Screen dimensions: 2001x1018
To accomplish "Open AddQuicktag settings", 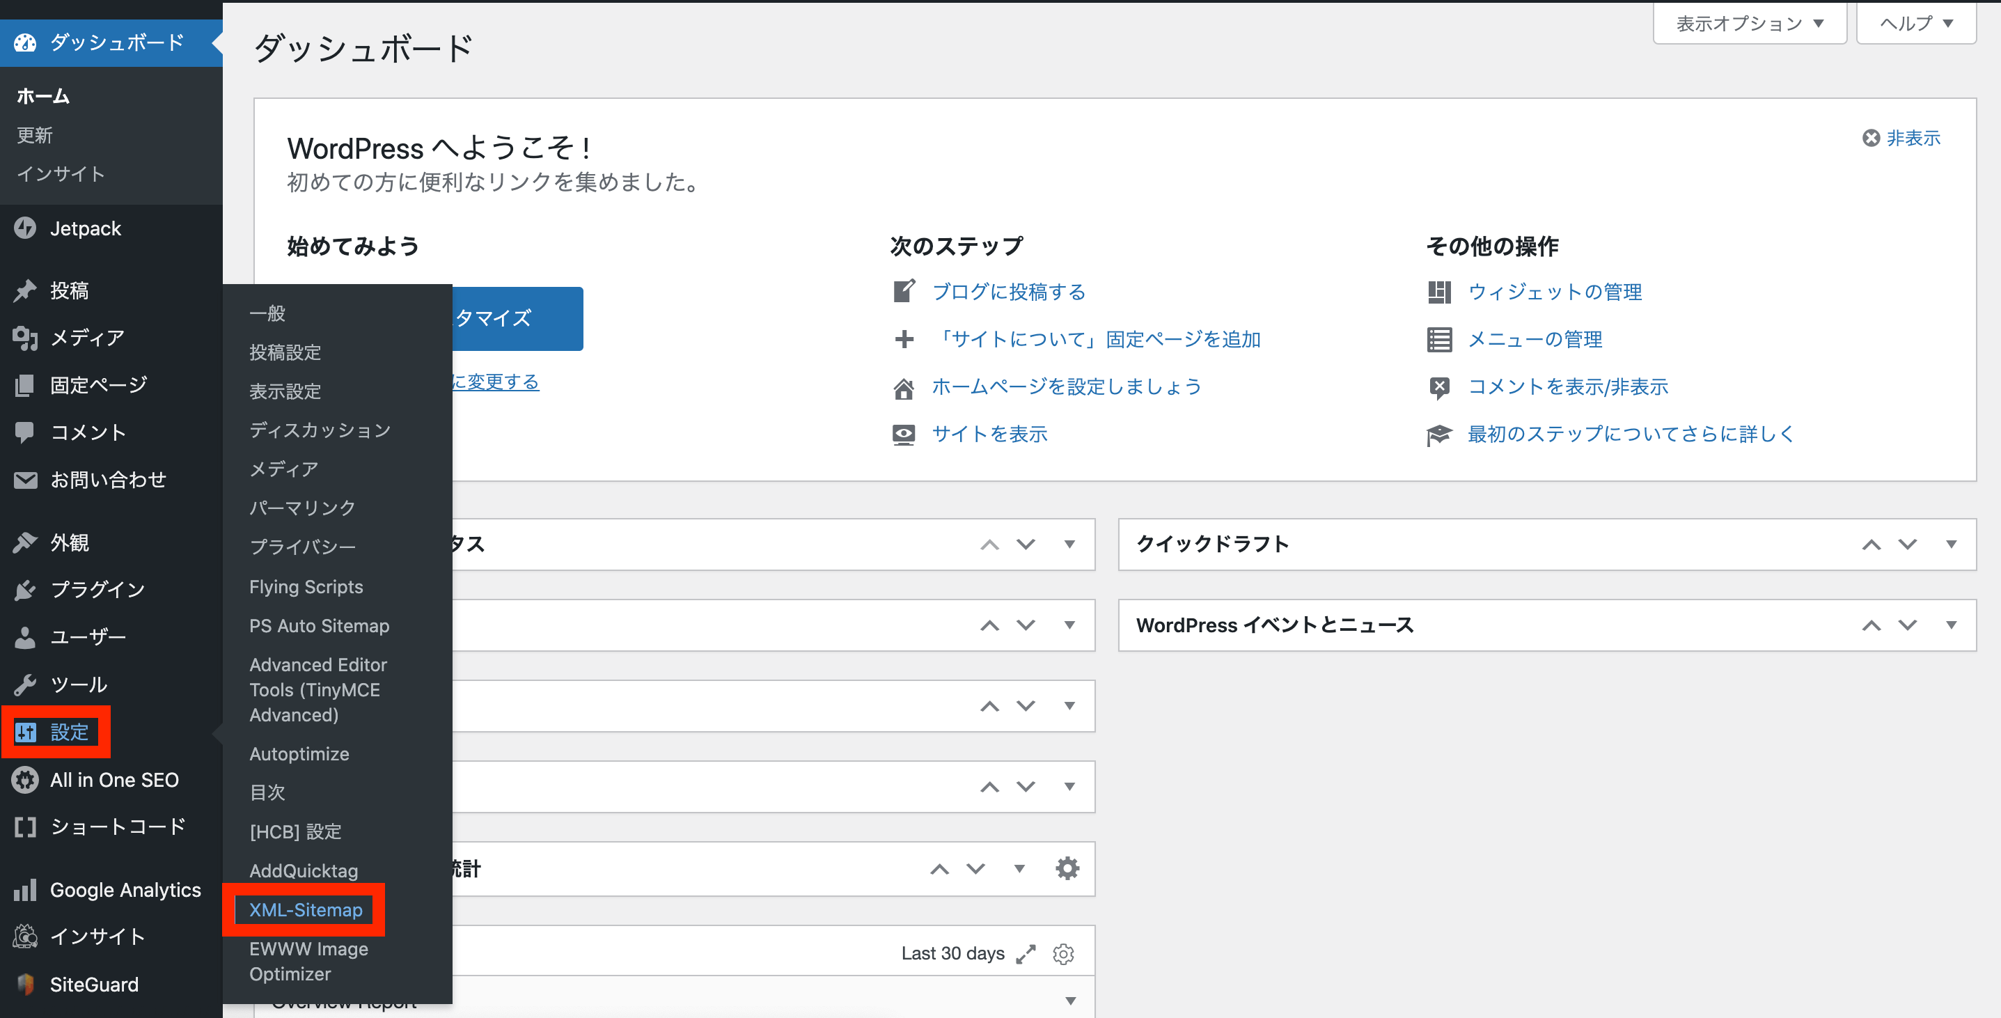I will point(304,870).
